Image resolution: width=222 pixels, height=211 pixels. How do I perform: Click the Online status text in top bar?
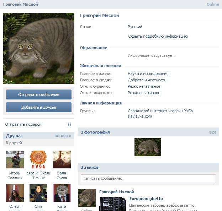[x=213, y=4]
